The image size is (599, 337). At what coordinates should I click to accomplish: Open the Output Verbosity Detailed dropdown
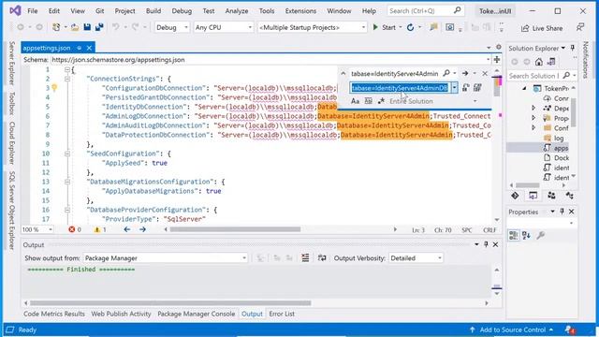(416, 258)
